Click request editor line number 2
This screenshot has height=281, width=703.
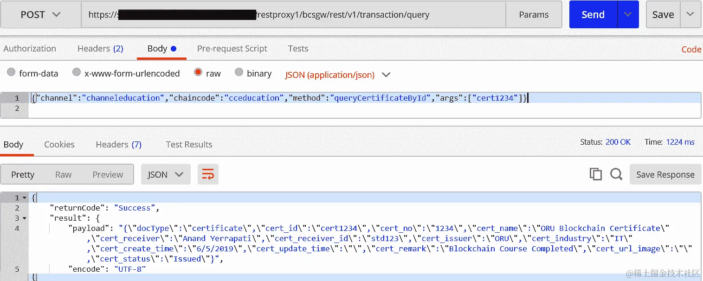pyautogui.click(x=17, y=108)
